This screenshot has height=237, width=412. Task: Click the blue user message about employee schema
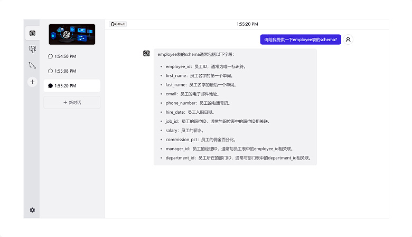(x=301, y=39)
